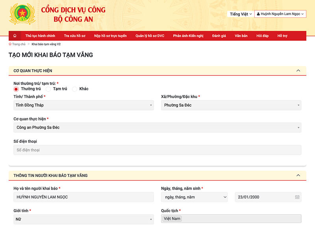This screenshot has height=230, width=315.
Task: Open Huỳnh Nguyen Lam Ngoc account menu
Action: click(x=280, y=14)
